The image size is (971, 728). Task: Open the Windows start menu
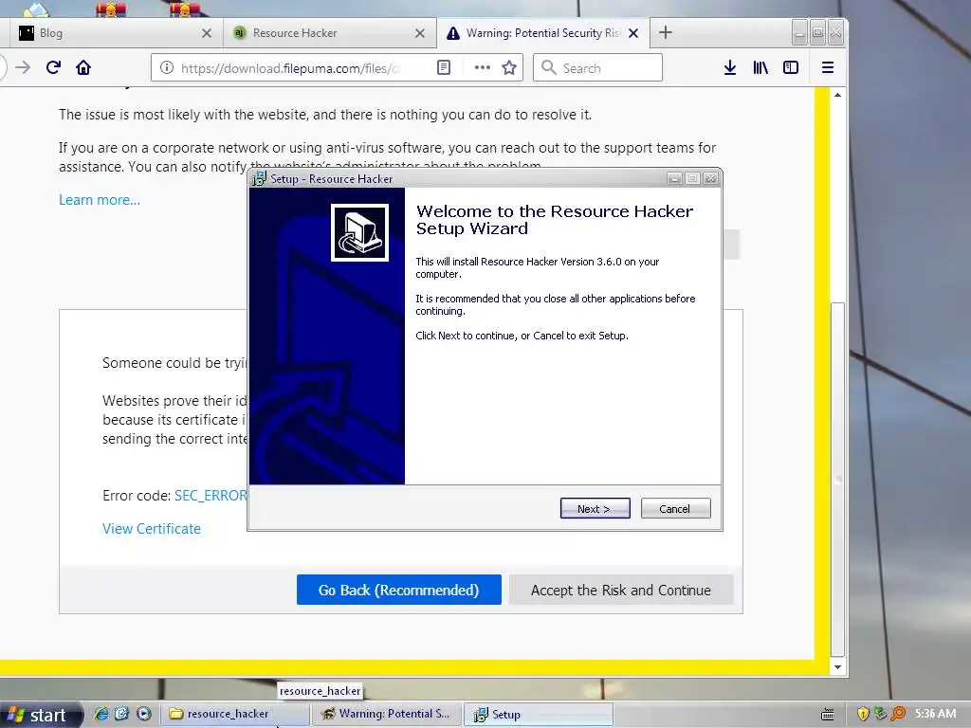[x=39, y=715]
